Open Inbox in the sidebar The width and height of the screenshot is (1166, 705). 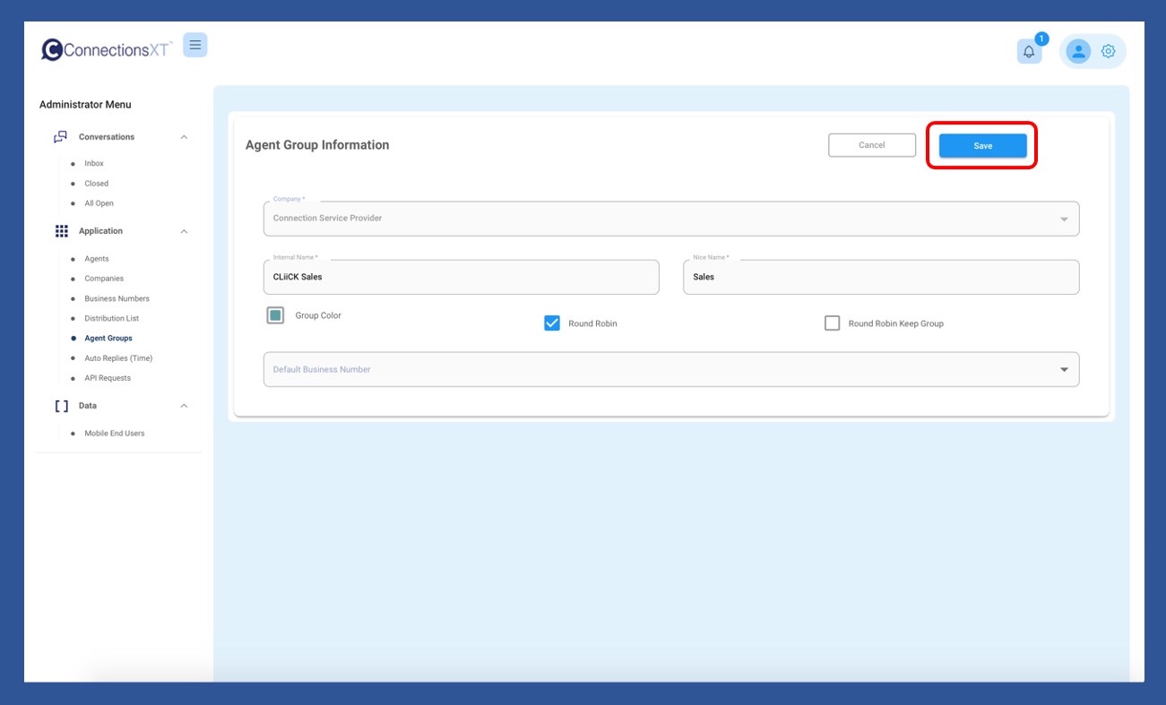pyautogui.click(x=94, y=164)
